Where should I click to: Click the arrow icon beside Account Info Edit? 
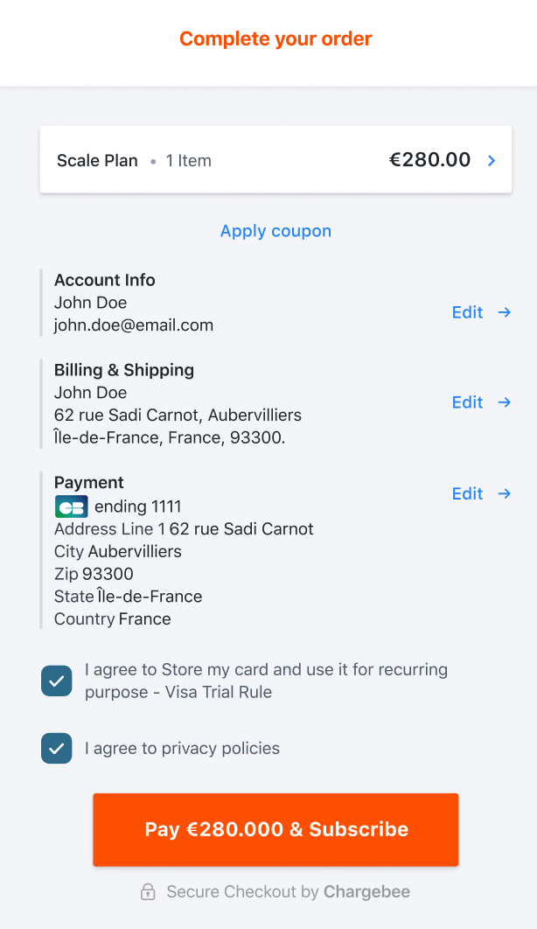point(504,312)
